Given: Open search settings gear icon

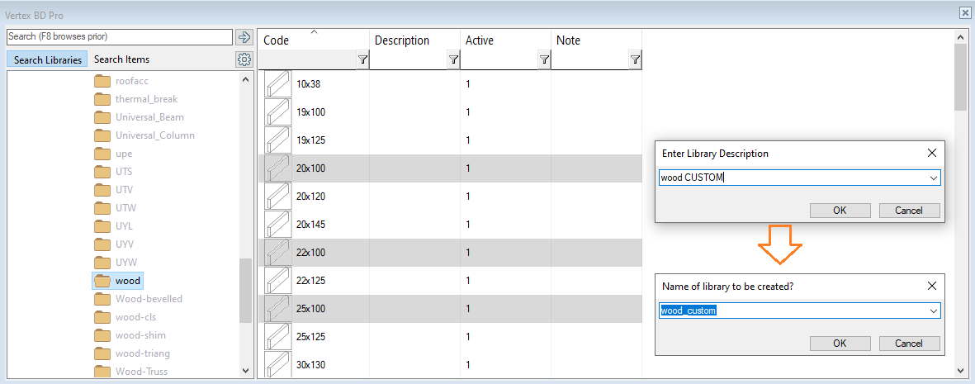Looking at the screenshot, I should click(x=244, y=59).
